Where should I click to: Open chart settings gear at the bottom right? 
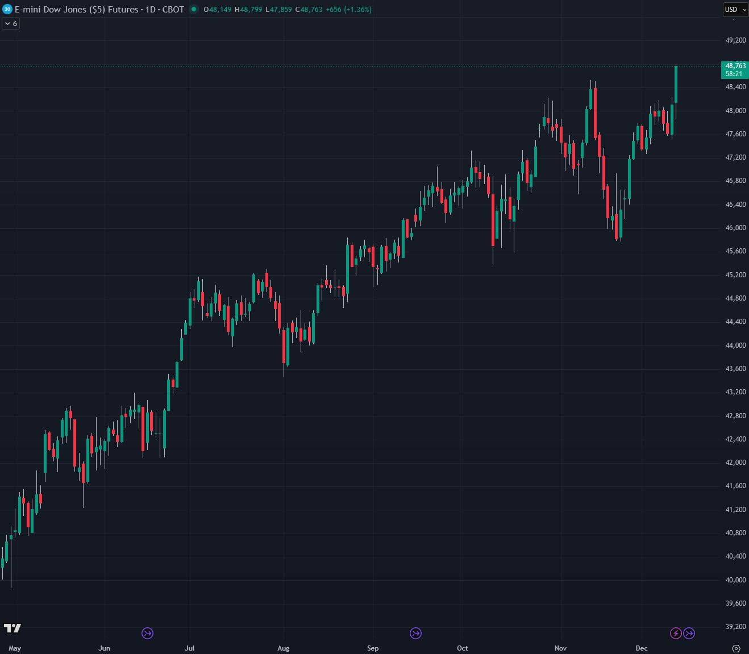[736, 648]
